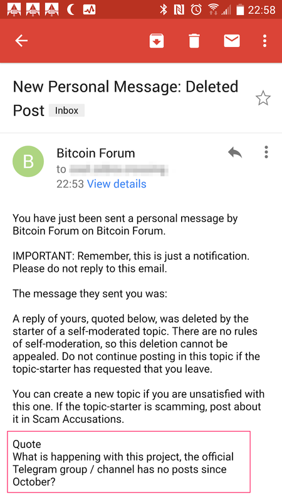282x502 pixels.
Task: Tap the green B sender avatar
Action: (x=28, y=161)
